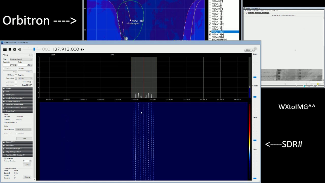Click the highlighted filter band in spectrum
This screenshot has height=183, width=325.
click(x=144, y=77)
